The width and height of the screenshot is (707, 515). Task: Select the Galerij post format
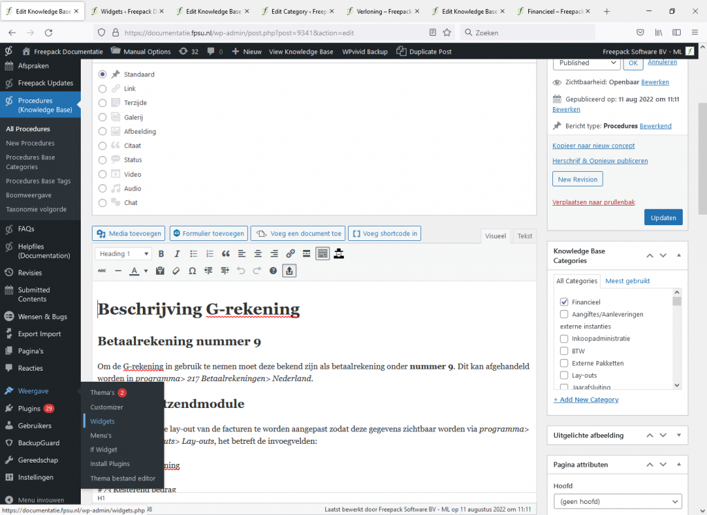[102, 117]
